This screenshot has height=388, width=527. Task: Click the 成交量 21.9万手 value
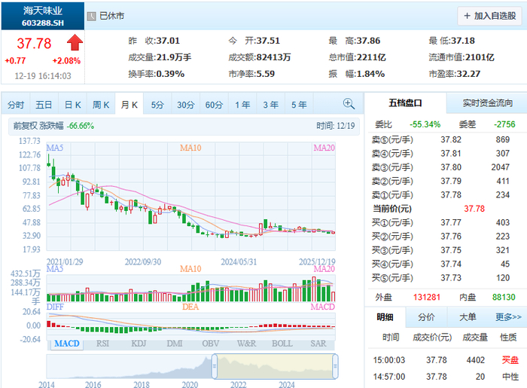pyautogui.click(x=173, y=57)
